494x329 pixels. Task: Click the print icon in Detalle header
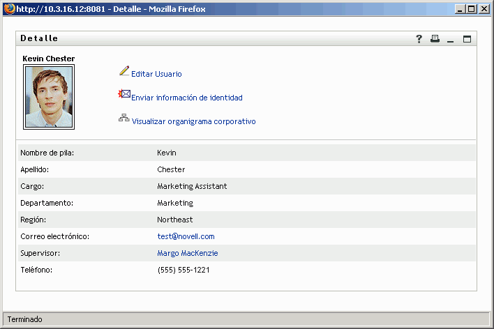435,39
